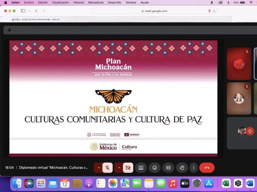This screenshot has width=257, height=192.
Task: Leave the call with red hang-up button
Action: (207, 168)
